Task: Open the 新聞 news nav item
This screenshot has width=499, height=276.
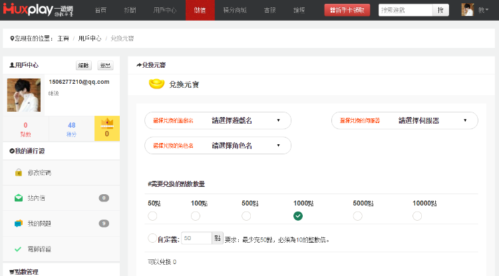Action: (130, 10)
